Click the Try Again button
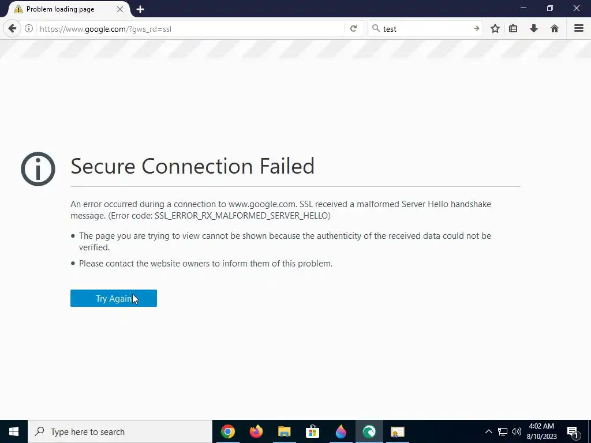Image resolution: width=591 pixels, height=443 pixels. 114,298
